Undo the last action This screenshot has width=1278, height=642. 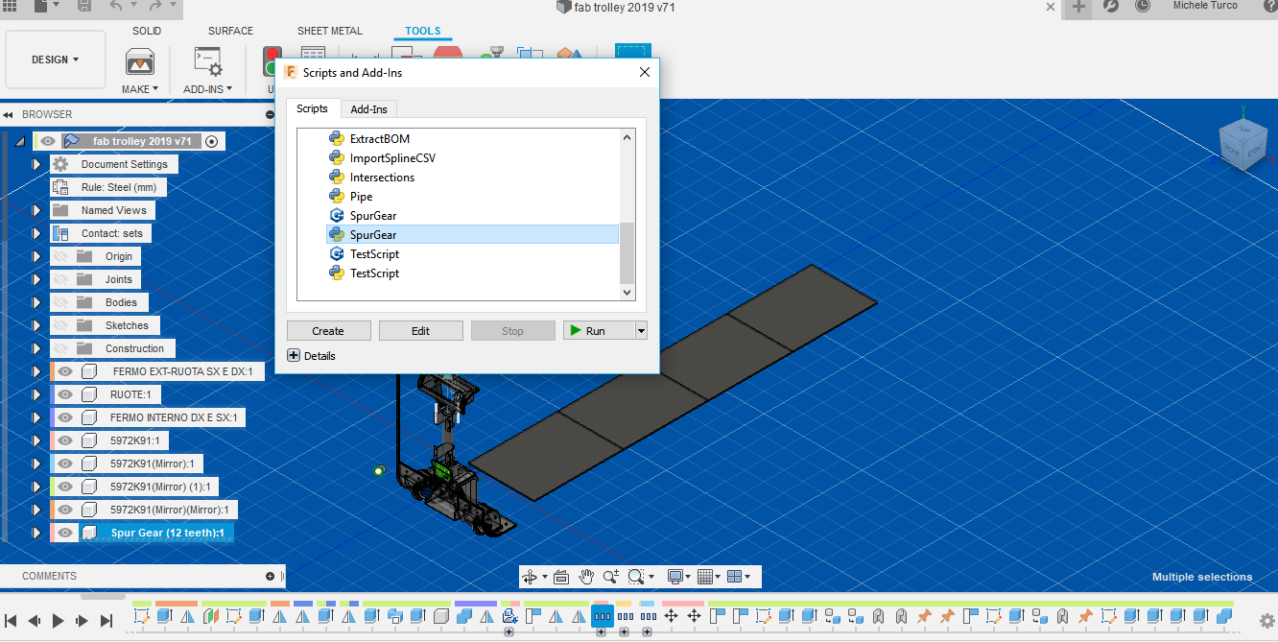coord(116,6)
